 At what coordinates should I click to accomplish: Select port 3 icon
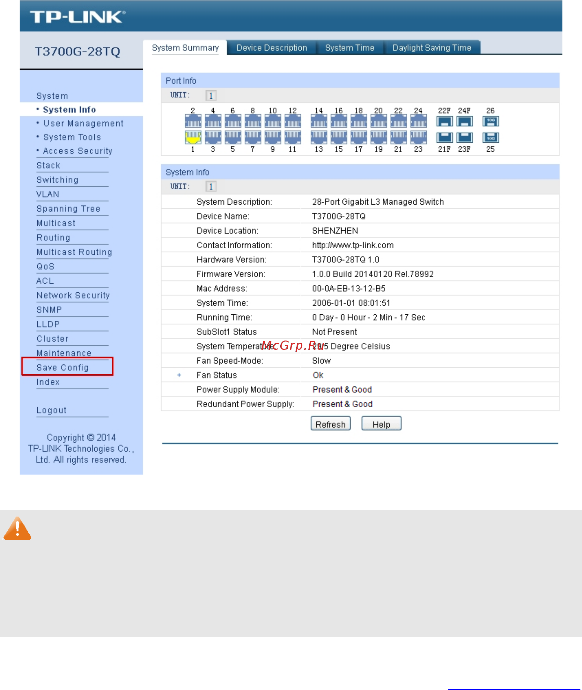[213, 137]
